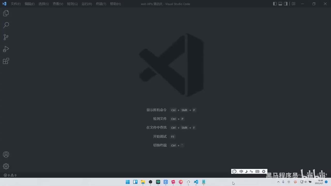This screenshot has height=186, width=331.
Task: Open the 选择(S) menu
Action: click(43, 4)
